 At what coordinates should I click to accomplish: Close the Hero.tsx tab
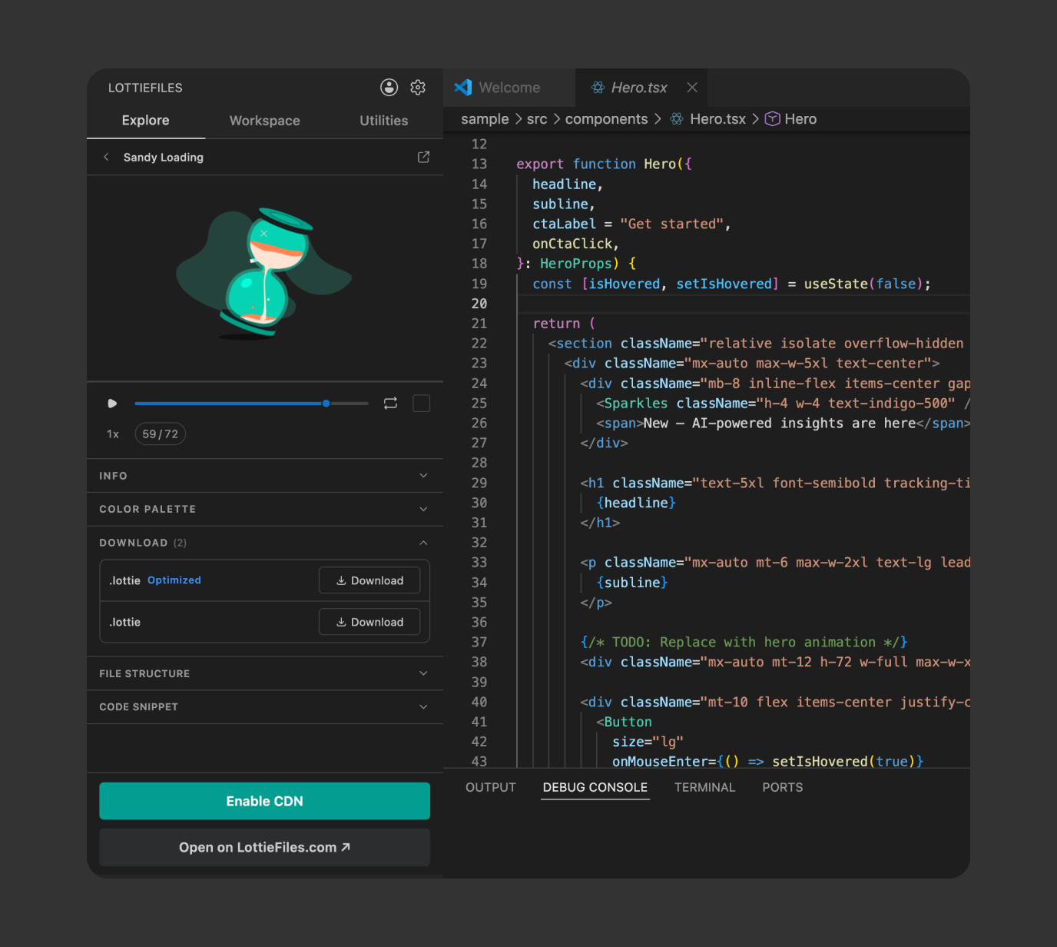[x=692, y=88]
